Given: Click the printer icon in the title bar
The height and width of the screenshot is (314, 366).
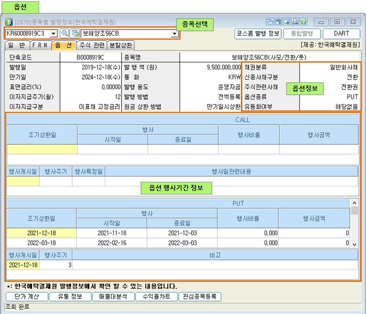Looking at the screenshot, I should point(295,22).
